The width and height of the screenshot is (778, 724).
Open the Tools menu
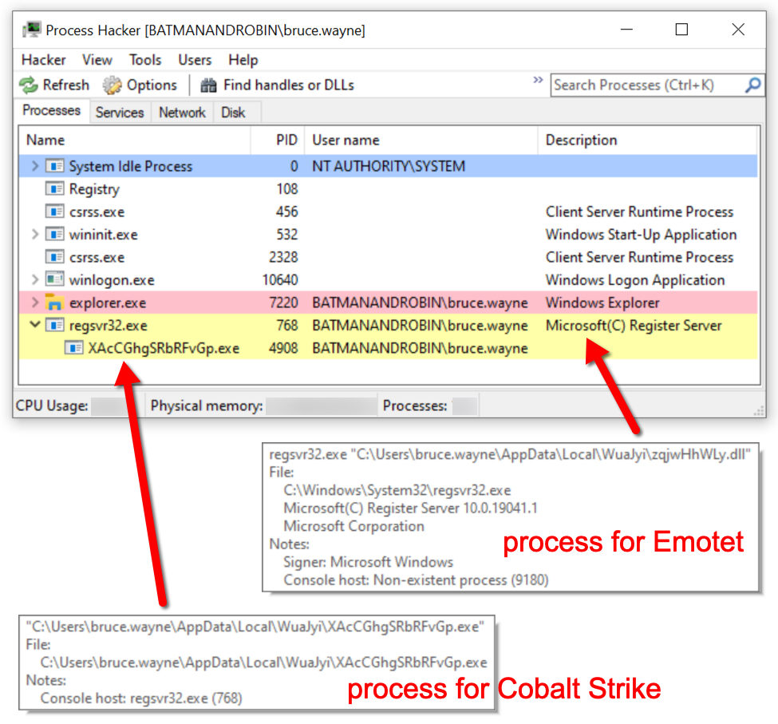[145, 60]
